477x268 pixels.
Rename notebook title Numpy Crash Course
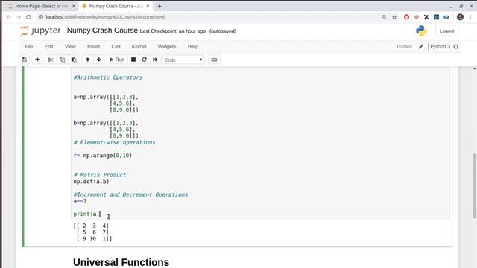102,31
